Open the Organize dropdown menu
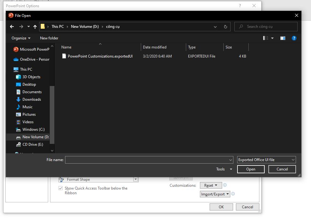This screenshot has width=311, height=218. click(x=21, y=38)
